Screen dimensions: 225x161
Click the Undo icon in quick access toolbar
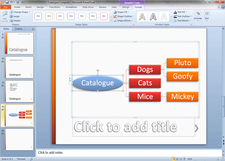point(11,2)
